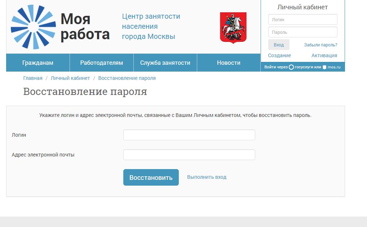Click the Личный кабинет panel heading

pyautogui.click(x=302, y=7)
